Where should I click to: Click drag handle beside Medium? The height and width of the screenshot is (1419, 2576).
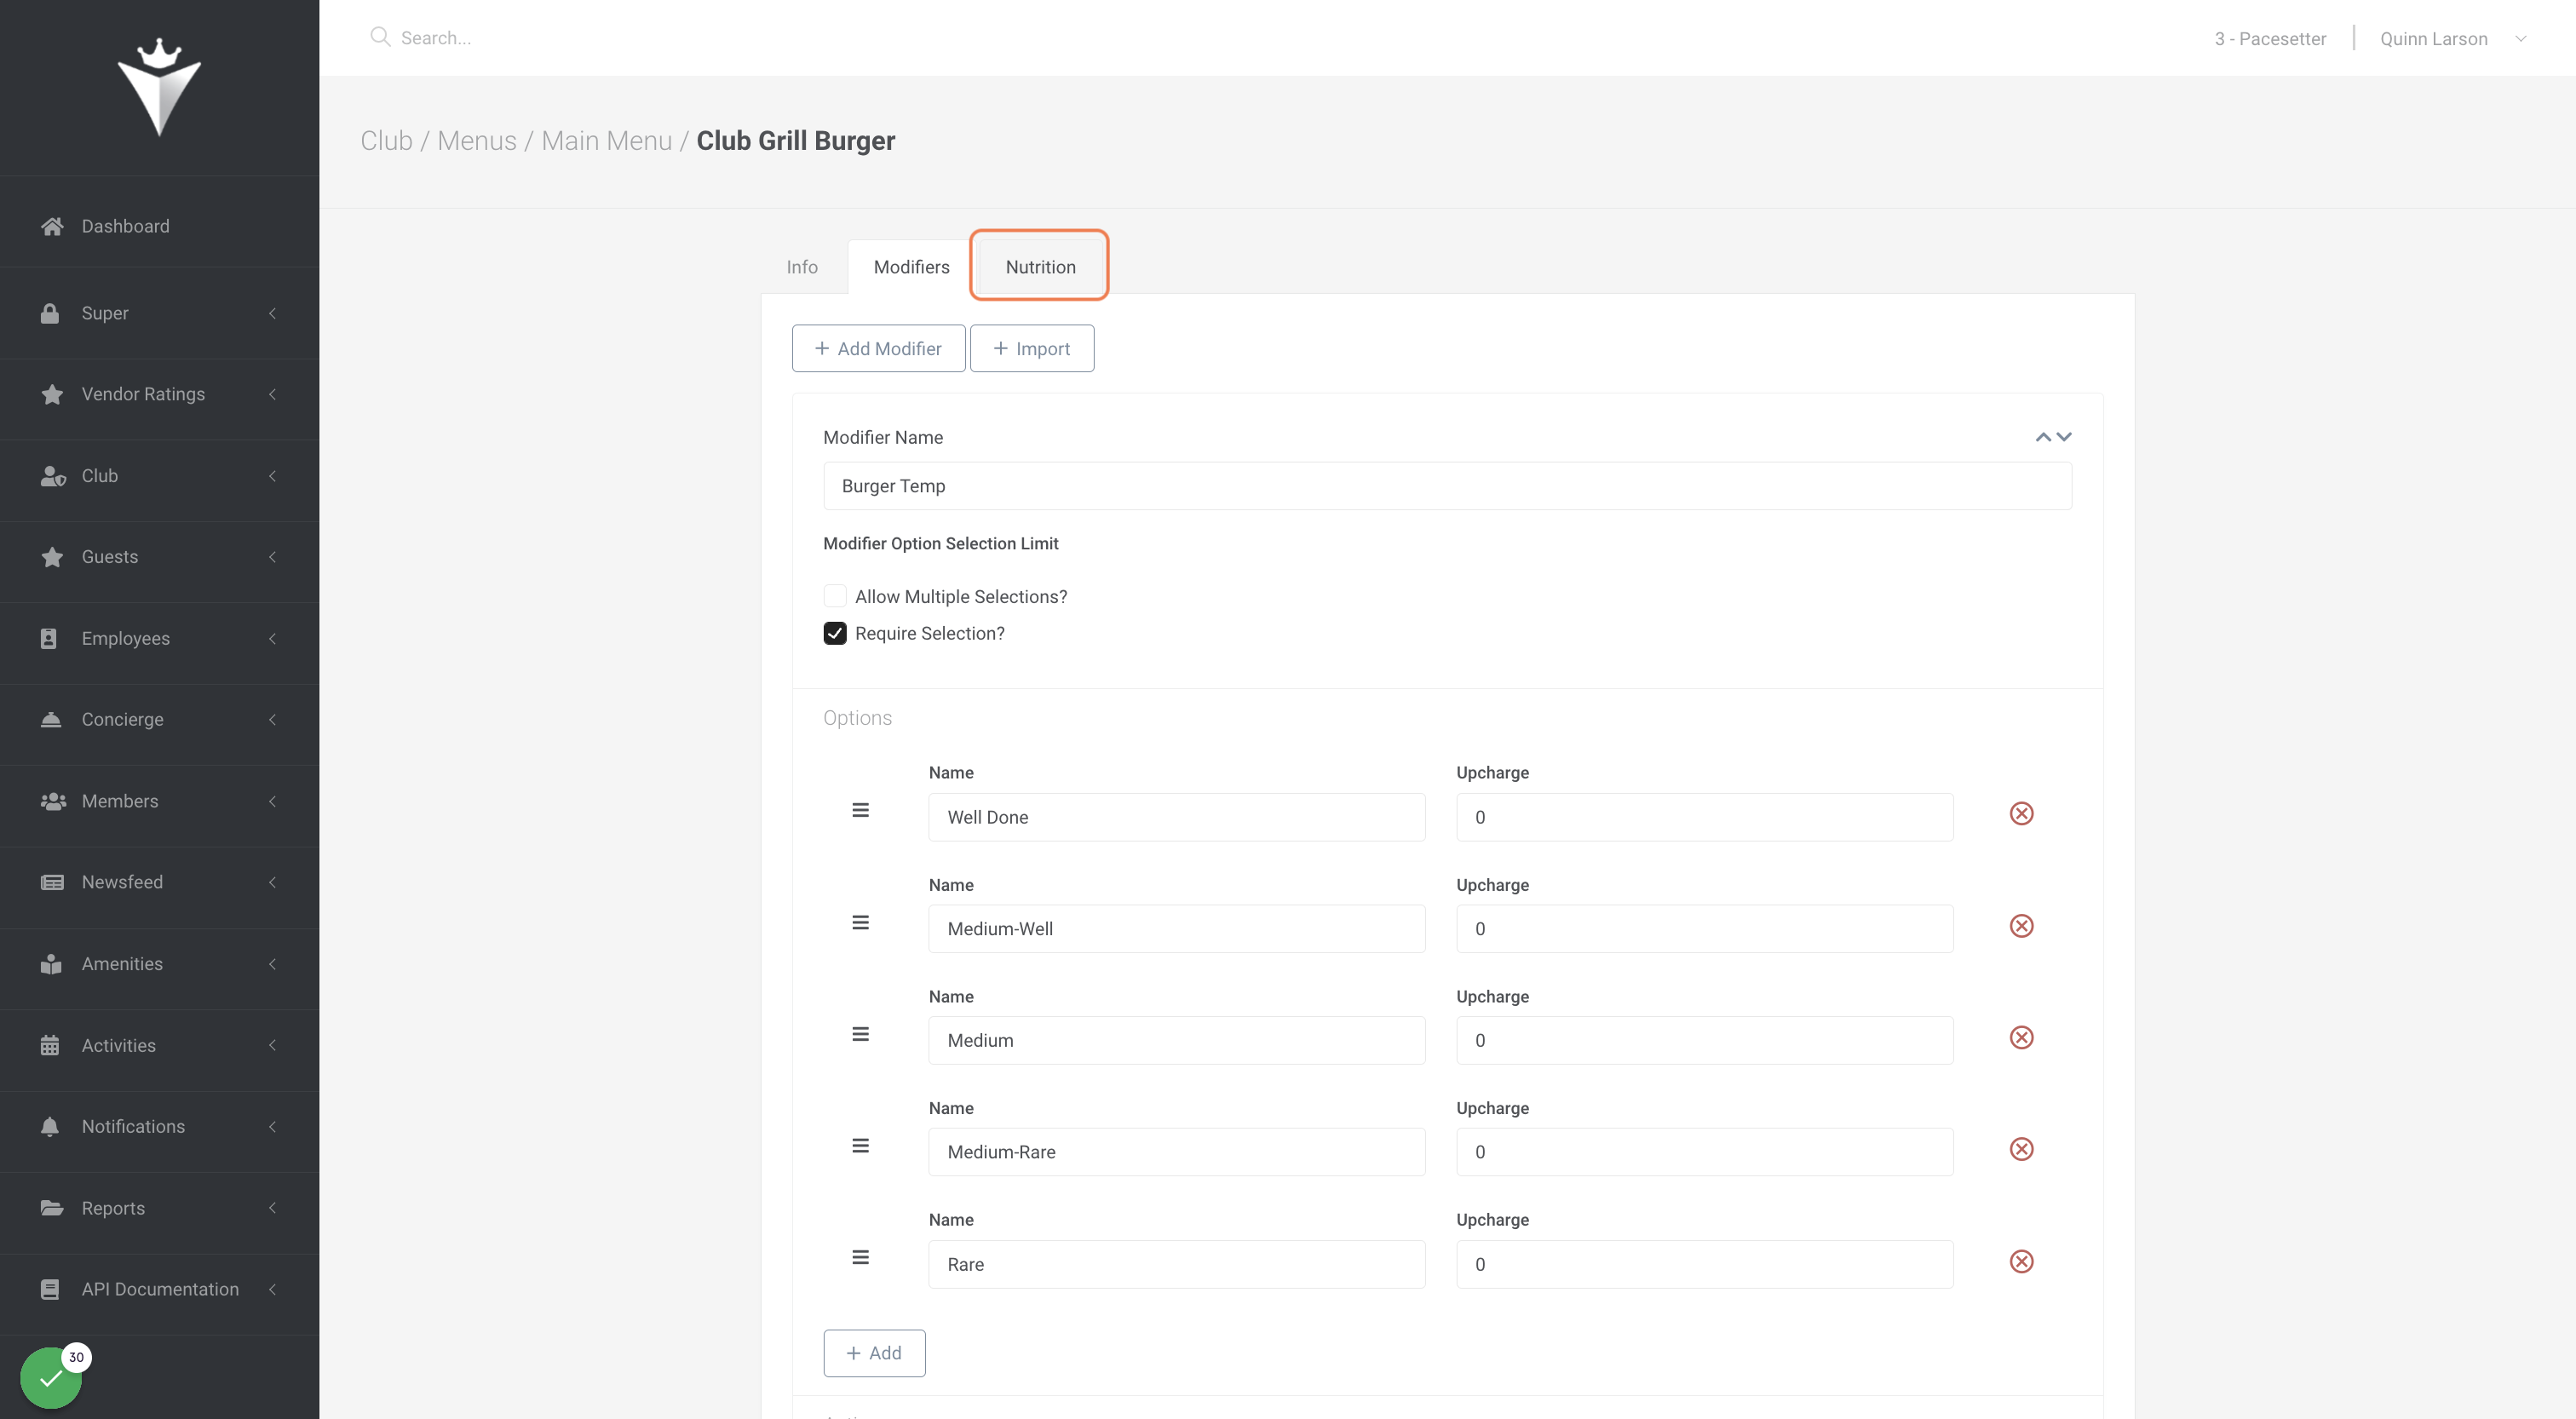click(860, 1034)
